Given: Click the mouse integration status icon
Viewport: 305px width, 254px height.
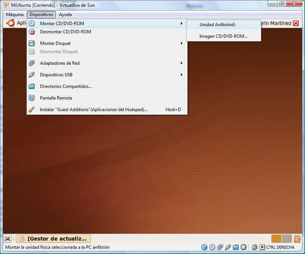Looking at the screenshot, I should click(254, 247).
